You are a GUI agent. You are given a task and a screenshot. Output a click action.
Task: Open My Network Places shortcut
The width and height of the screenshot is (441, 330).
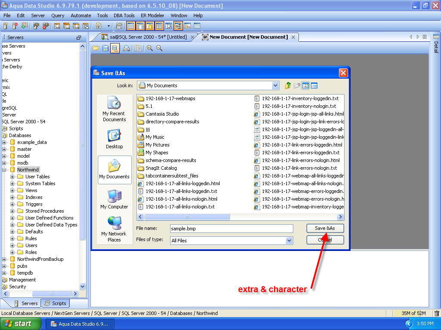point(114,229)
